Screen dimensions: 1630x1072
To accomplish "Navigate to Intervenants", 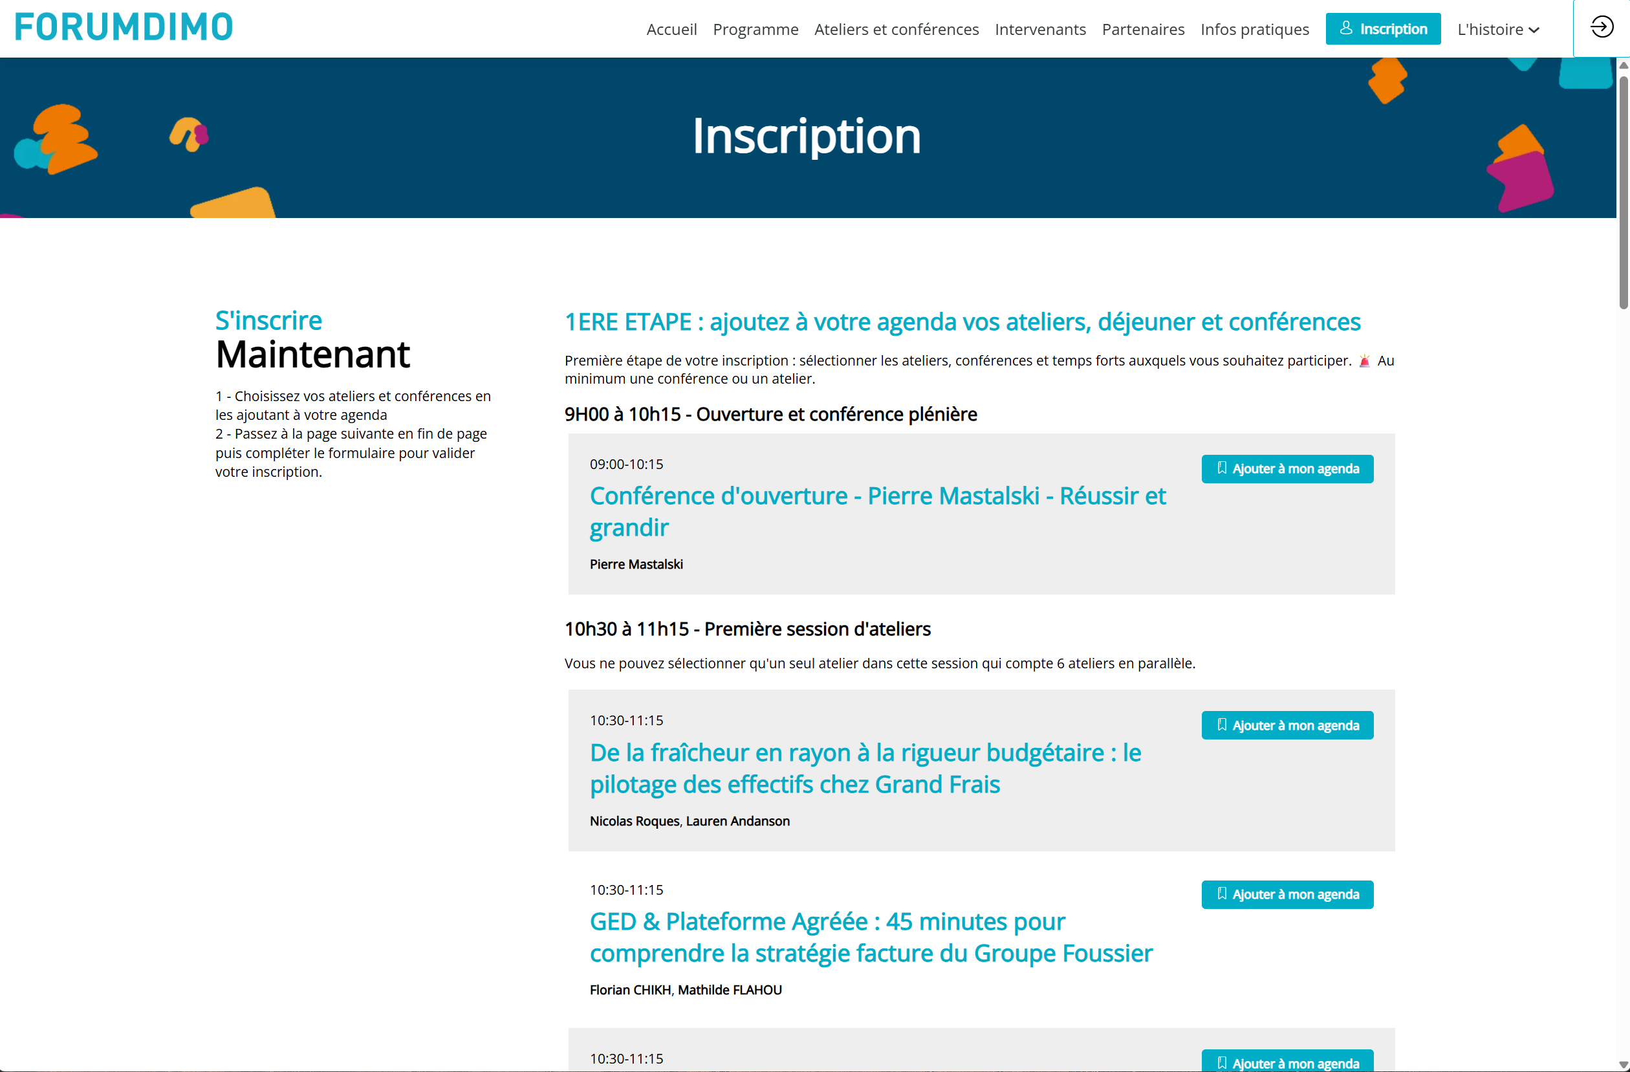I will click(1039, 30).
